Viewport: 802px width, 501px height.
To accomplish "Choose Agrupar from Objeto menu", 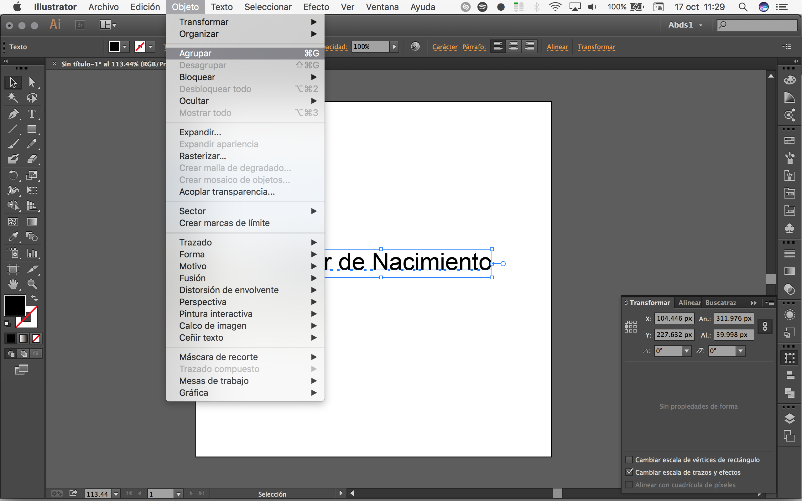I will click(x=245, y=53).
